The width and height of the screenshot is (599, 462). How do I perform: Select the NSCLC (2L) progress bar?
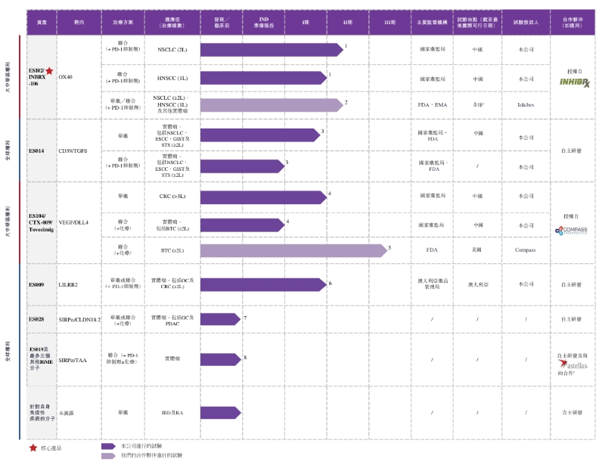coord(272,50)
